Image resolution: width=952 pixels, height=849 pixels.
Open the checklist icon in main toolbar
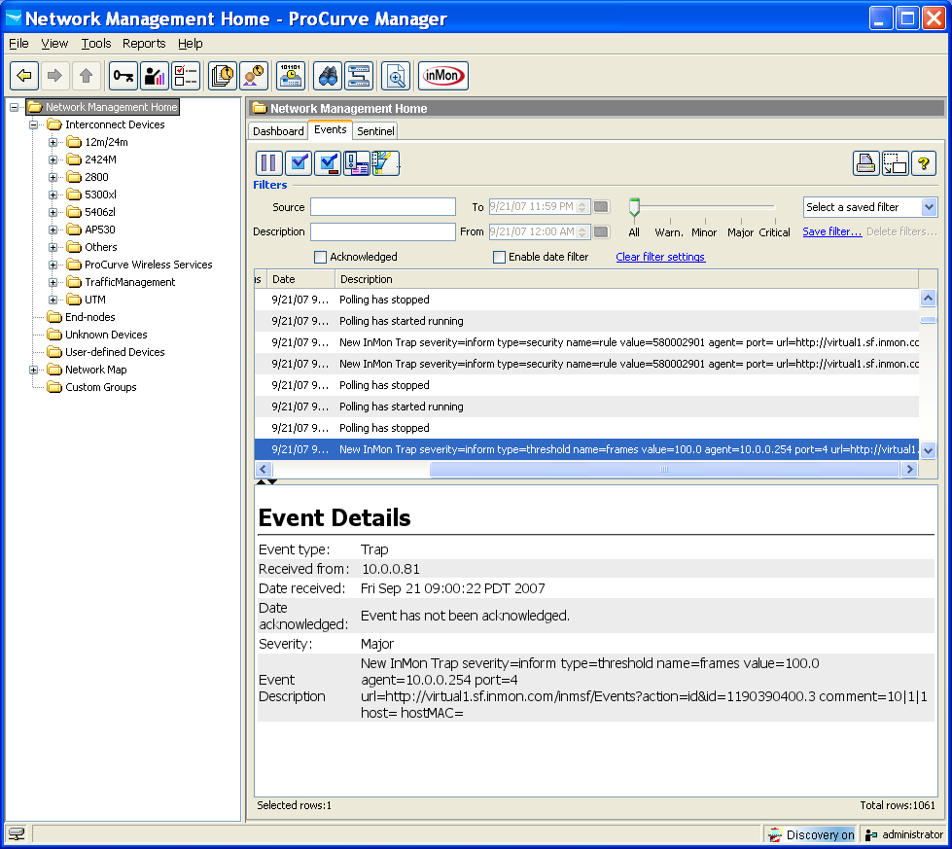click(x=186, y=76)
